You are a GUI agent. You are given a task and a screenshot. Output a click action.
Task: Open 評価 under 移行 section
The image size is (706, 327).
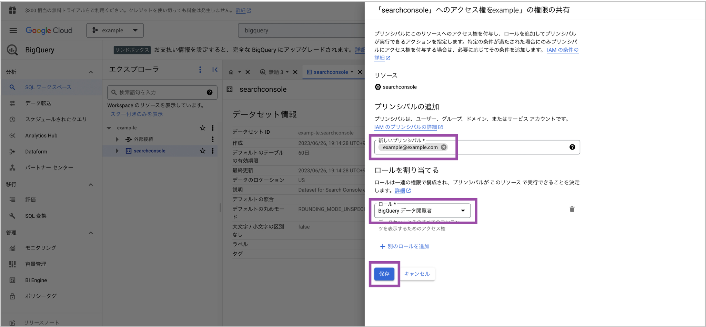tap(52, 200)
